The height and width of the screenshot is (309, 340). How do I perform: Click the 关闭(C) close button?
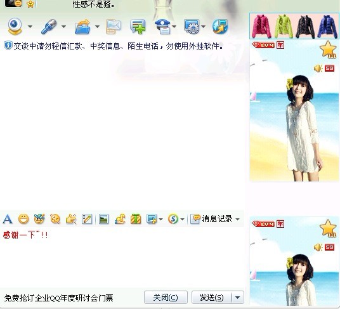point(166,298)
